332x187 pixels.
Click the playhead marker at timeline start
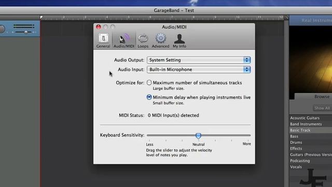pos(41,17)
